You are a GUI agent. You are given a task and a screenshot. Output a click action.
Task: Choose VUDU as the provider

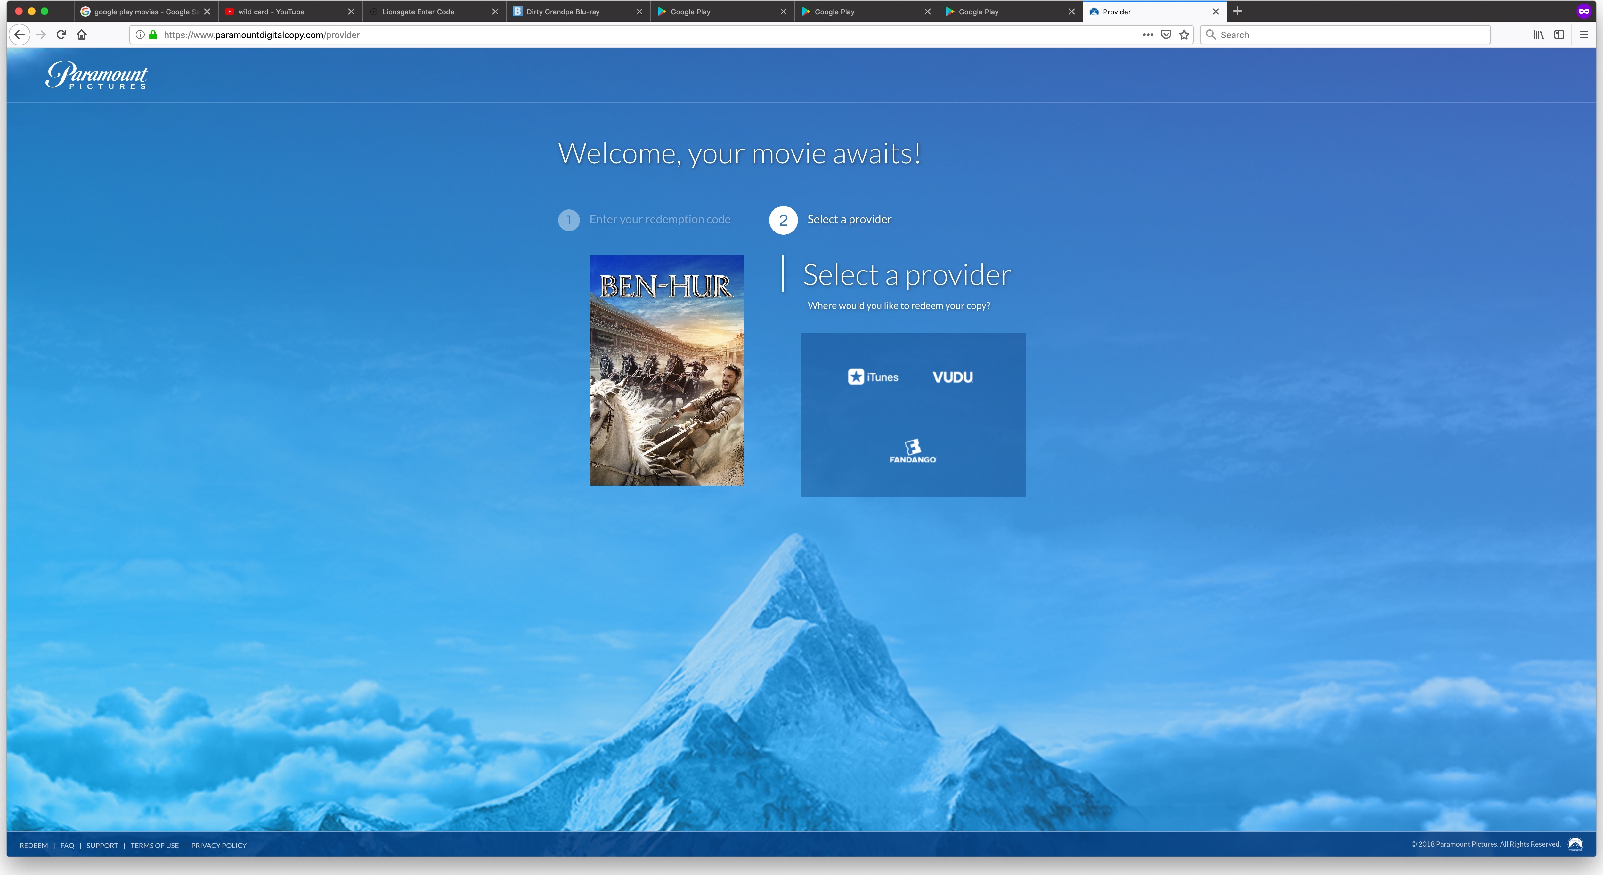pyautogui.click(x=953, y=377)
